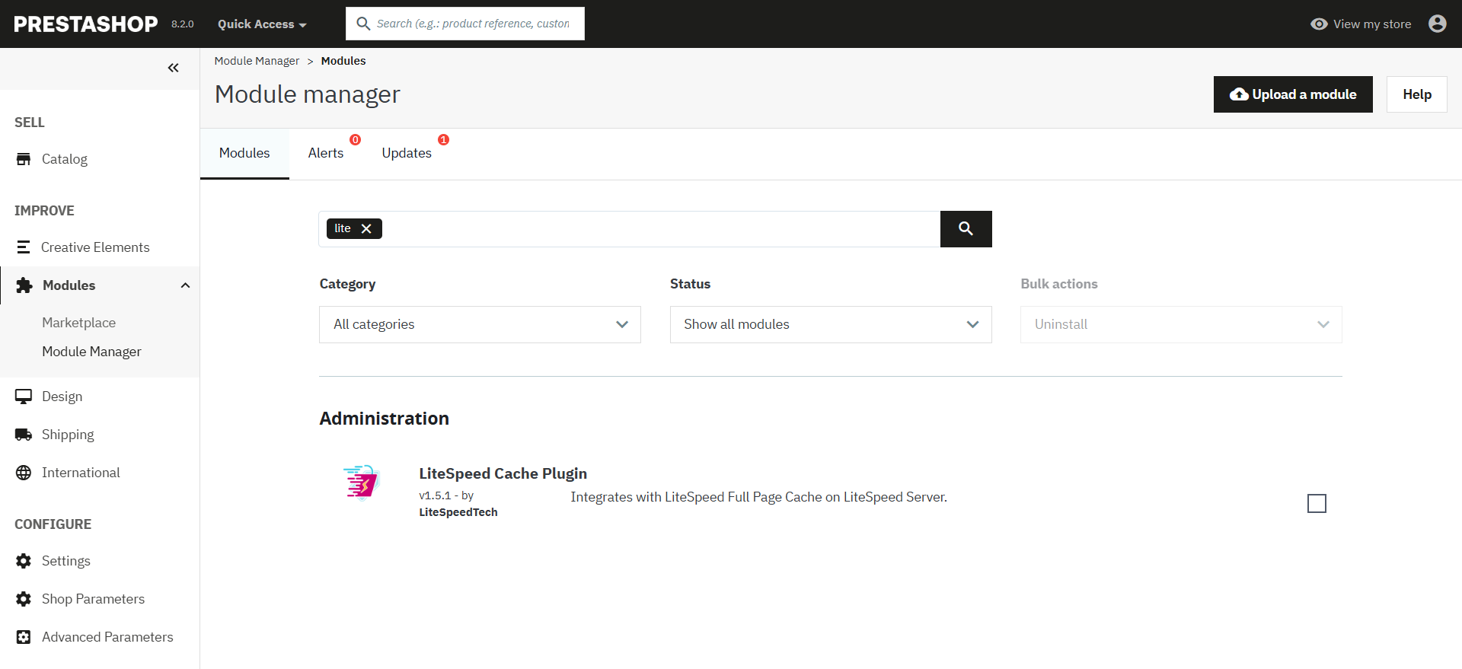Image resolution: width=1462 pixels, height=669 pixels.
Task: Open the View my store link
Action: pyautogui.click(x=1361, y=24)
